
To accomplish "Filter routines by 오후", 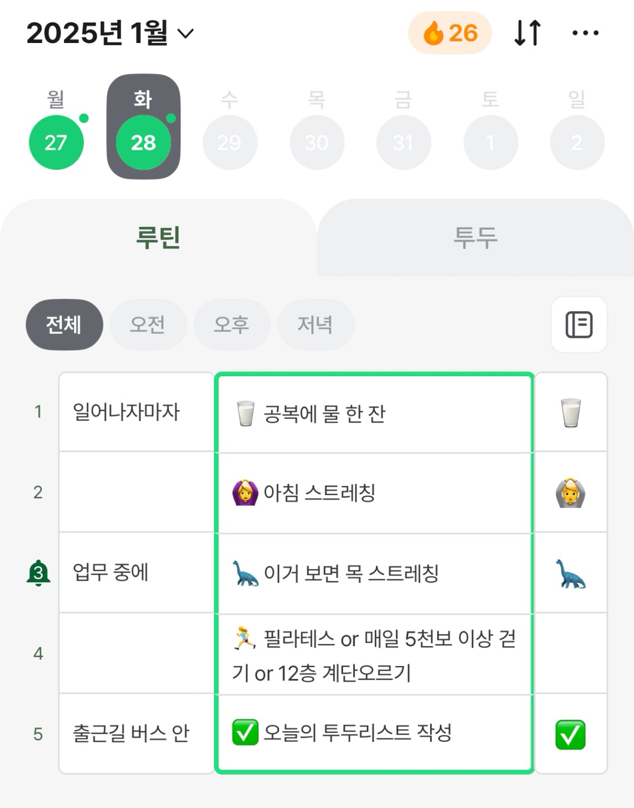I will (x=232, y=325).
